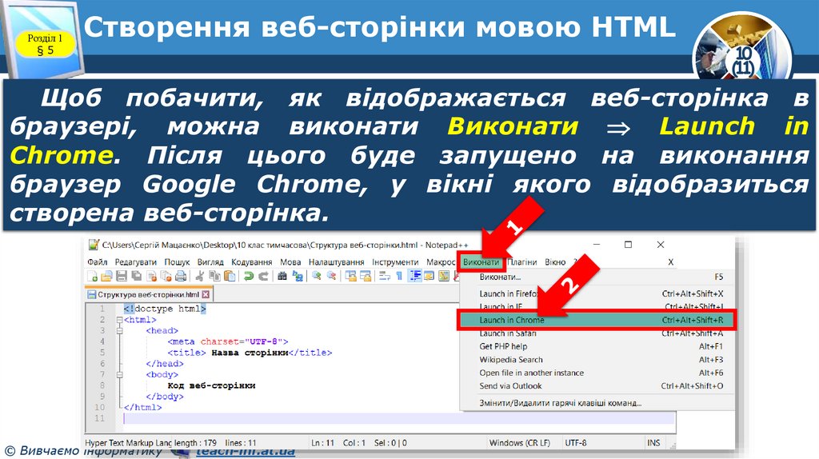Open the Кодування menu
Viewport: 819px width, 459px height.
click(252, 262)
